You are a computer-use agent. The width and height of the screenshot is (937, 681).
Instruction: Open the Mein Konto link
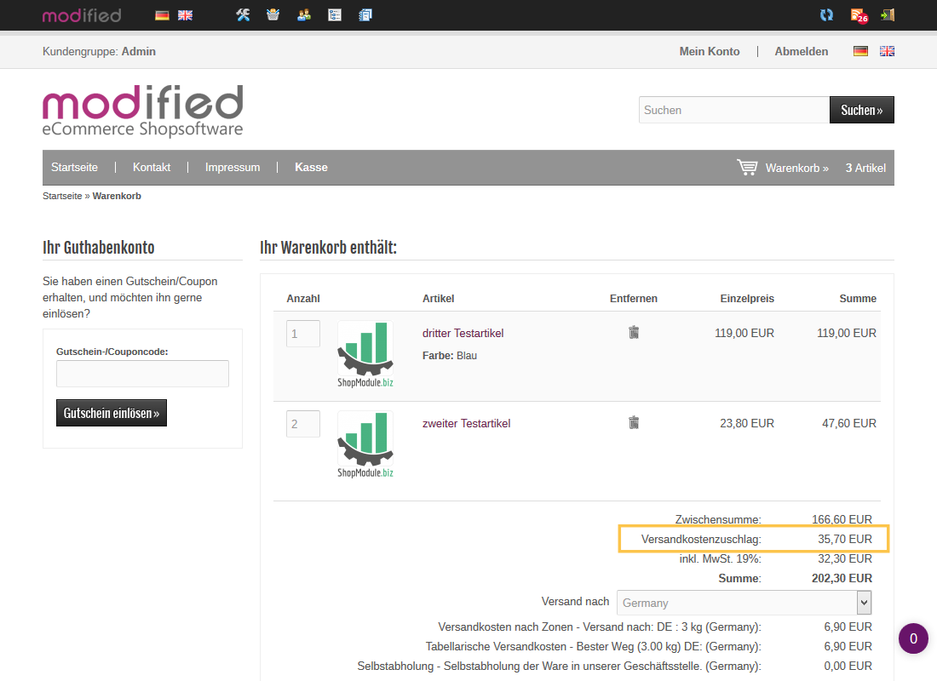point(710,51)
